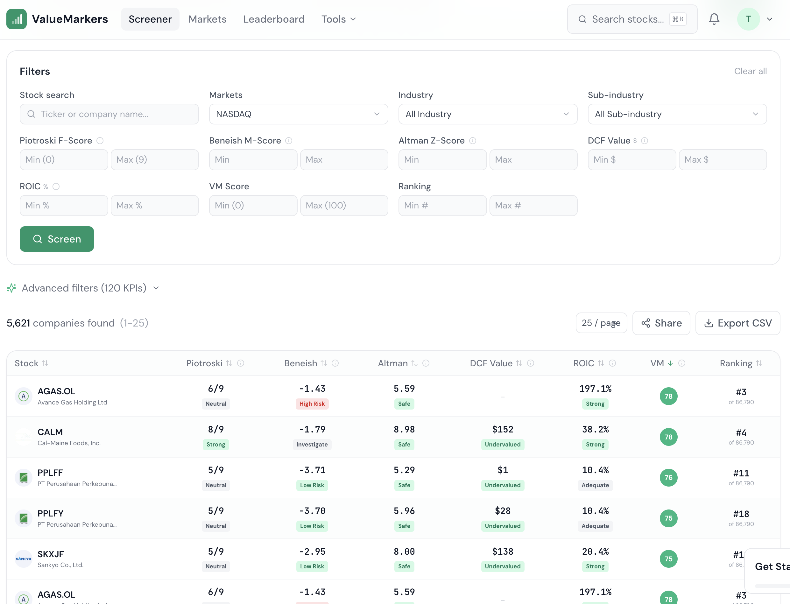
Task: Open the Markets NASDAQ dropdown
Action: 298,114
